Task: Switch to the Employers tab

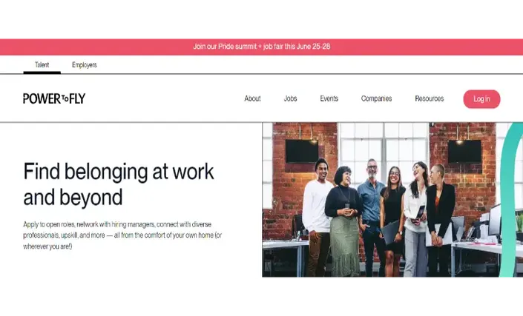Action: [x=85, y=65]
